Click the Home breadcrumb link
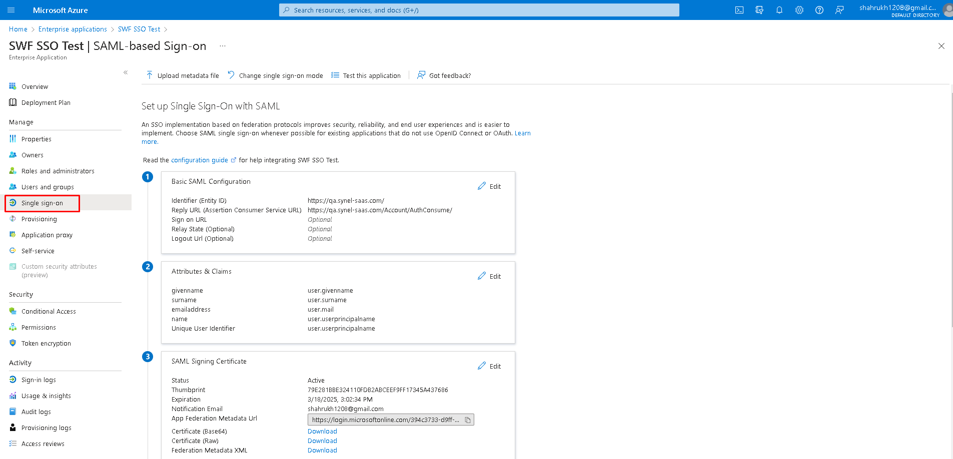 [x=18, y=29]
